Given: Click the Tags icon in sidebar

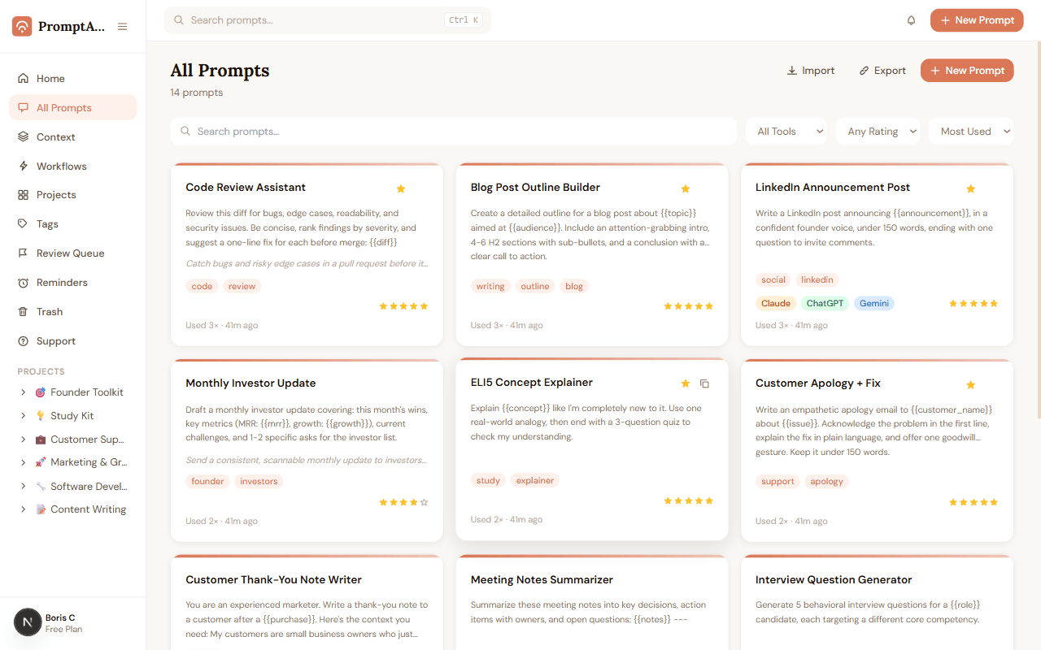Looking at the screenshot, I should 23,224.
